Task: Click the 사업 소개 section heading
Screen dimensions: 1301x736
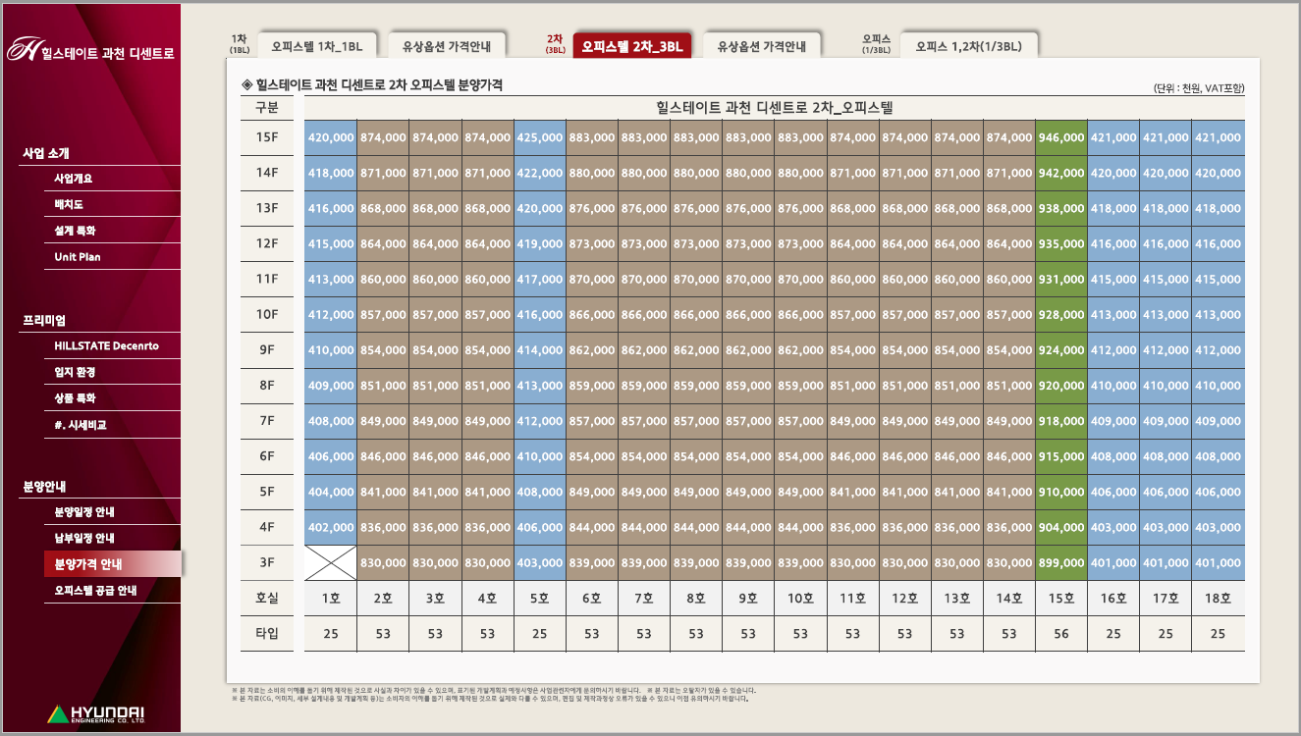Action: (x=46, y=153)
